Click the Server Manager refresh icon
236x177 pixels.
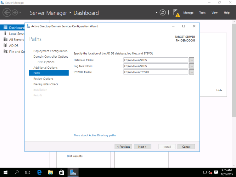coord(163,13)
